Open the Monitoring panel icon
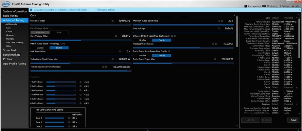 (x=264, y=6)
